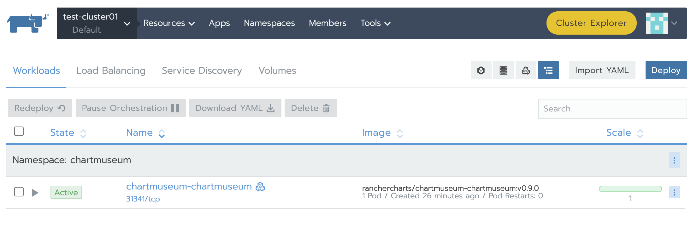Click the Active state badge
The image size is (691, 226).
click(66, 192)
